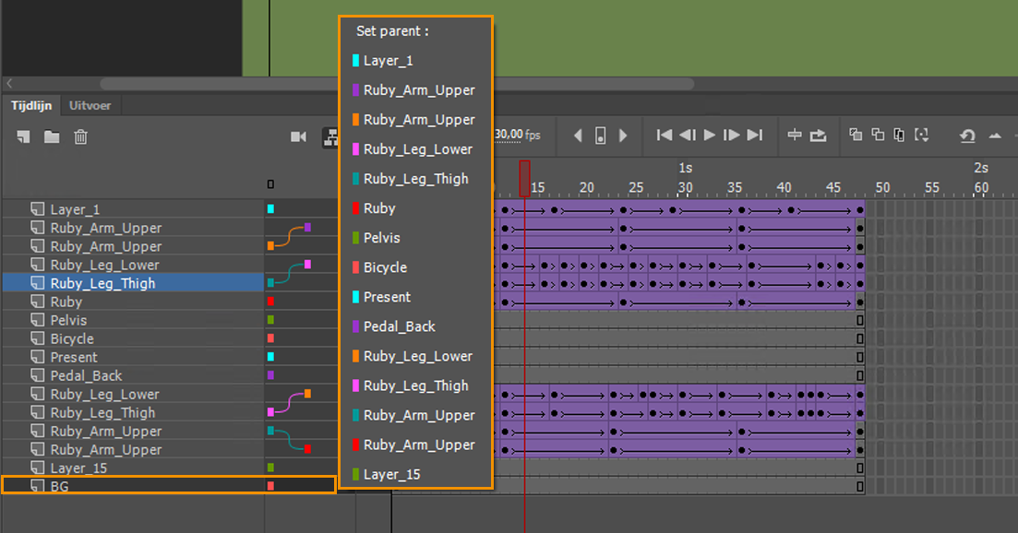Screen dimensions: 1018x533
Task: Toggle the Onion Skin icon
Action: [x=856, y=136]
